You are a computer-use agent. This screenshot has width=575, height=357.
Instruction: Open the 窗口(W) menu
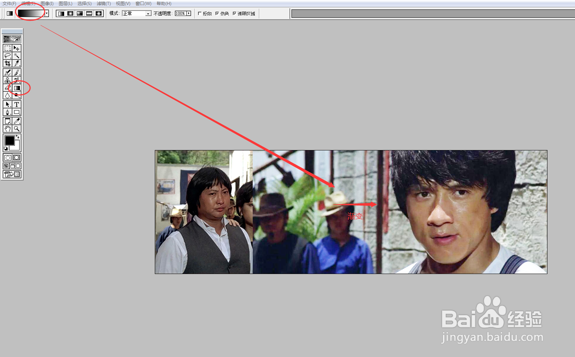pos(143,4)
